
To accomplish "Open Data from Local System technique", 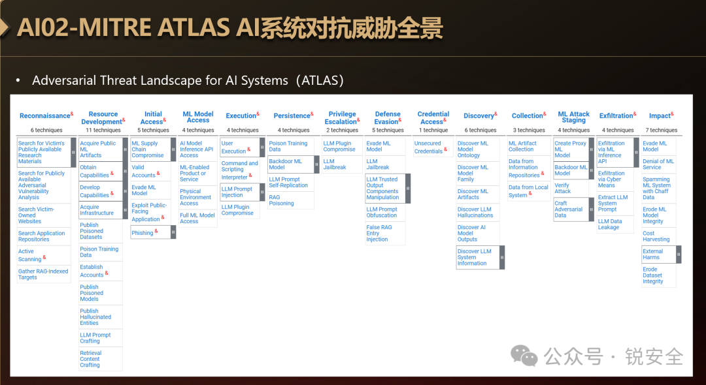I will [528, 191].
